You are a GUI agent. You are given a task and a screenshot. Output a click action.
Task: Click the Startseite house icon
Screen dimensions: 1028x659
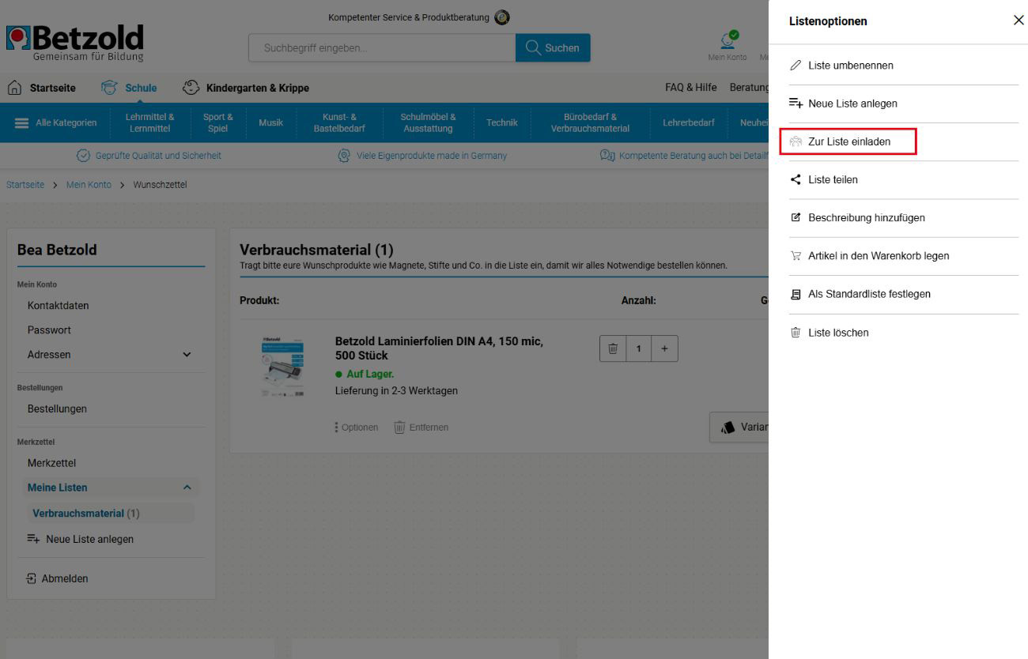click(14, 88)
